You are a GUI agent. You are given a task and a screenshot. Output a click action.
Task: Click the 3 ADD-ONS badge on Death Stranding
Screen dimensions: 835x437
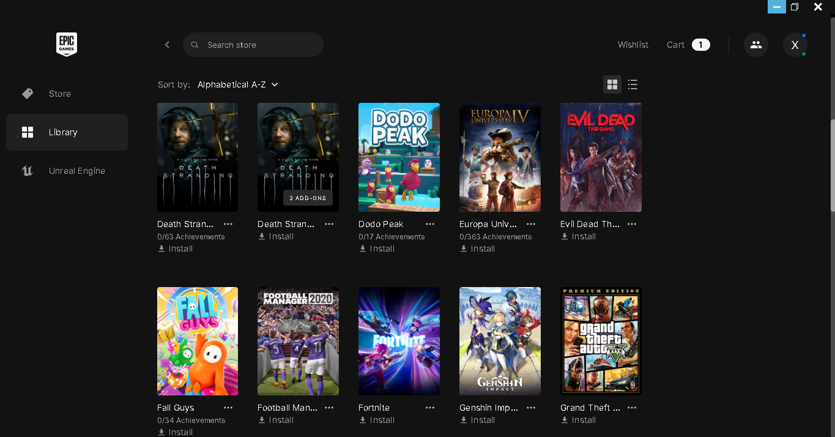point(308,198)
